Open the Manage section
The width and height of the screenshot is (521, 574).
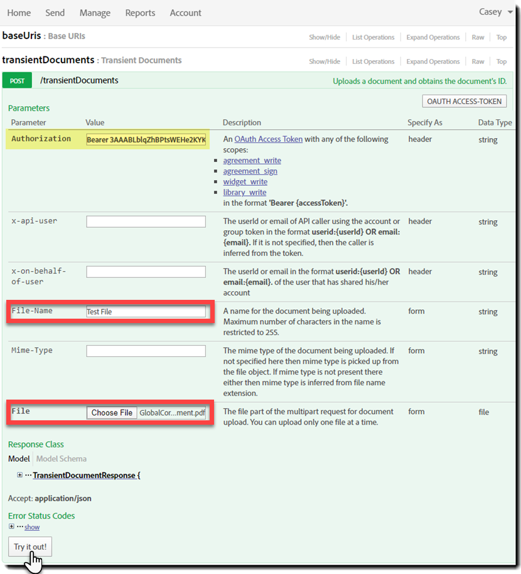(94, 13)
